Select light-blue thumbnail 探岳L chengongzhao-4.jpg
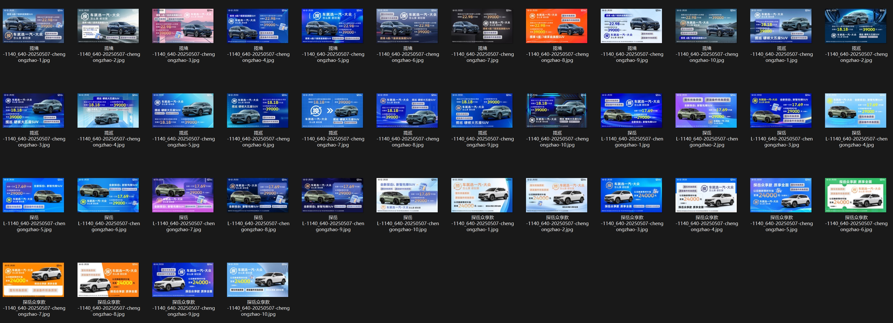This screenshot has width=893, height=323. 856,110
